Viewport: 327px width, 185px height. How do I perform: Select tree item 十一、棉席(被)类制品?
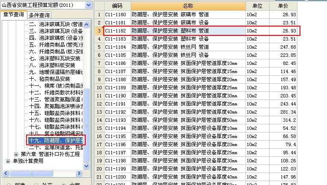point(56,86)
